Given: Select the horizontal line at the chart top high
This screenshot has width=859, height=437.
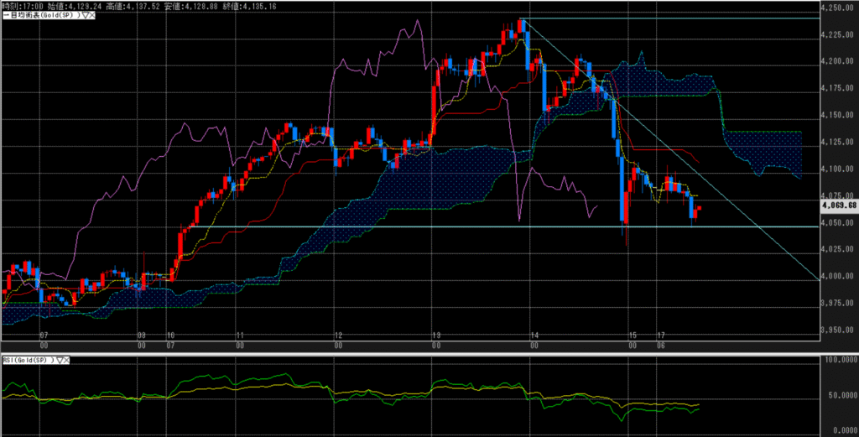Looking at the screenshot, I should [x=671, y=18].
